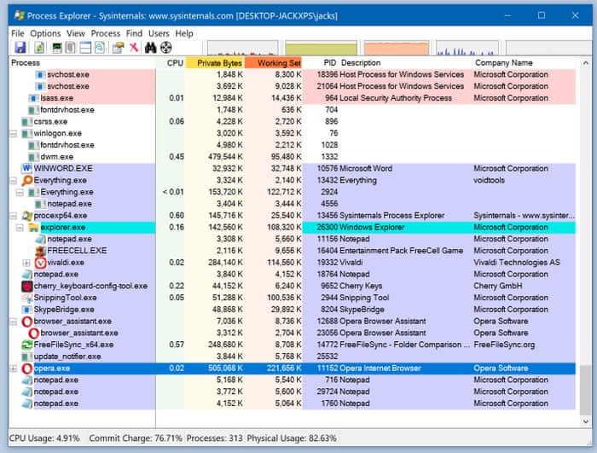
Task: Select the SnippingTool.exe process row
Action: (65, 298)
